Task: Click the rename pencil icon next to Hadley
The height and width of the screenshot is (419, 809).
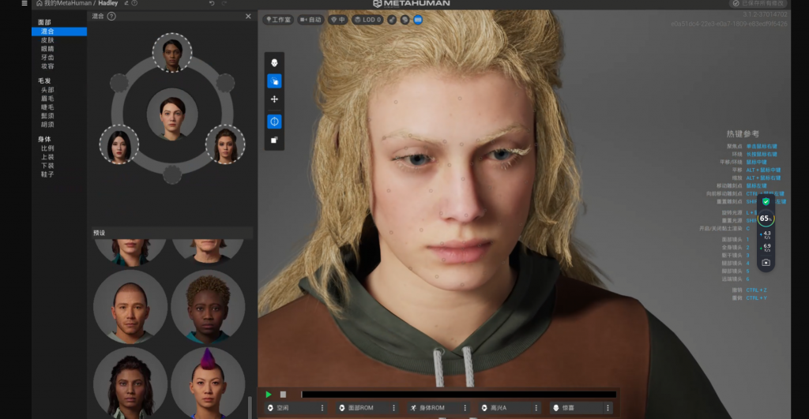Action: 126,3
